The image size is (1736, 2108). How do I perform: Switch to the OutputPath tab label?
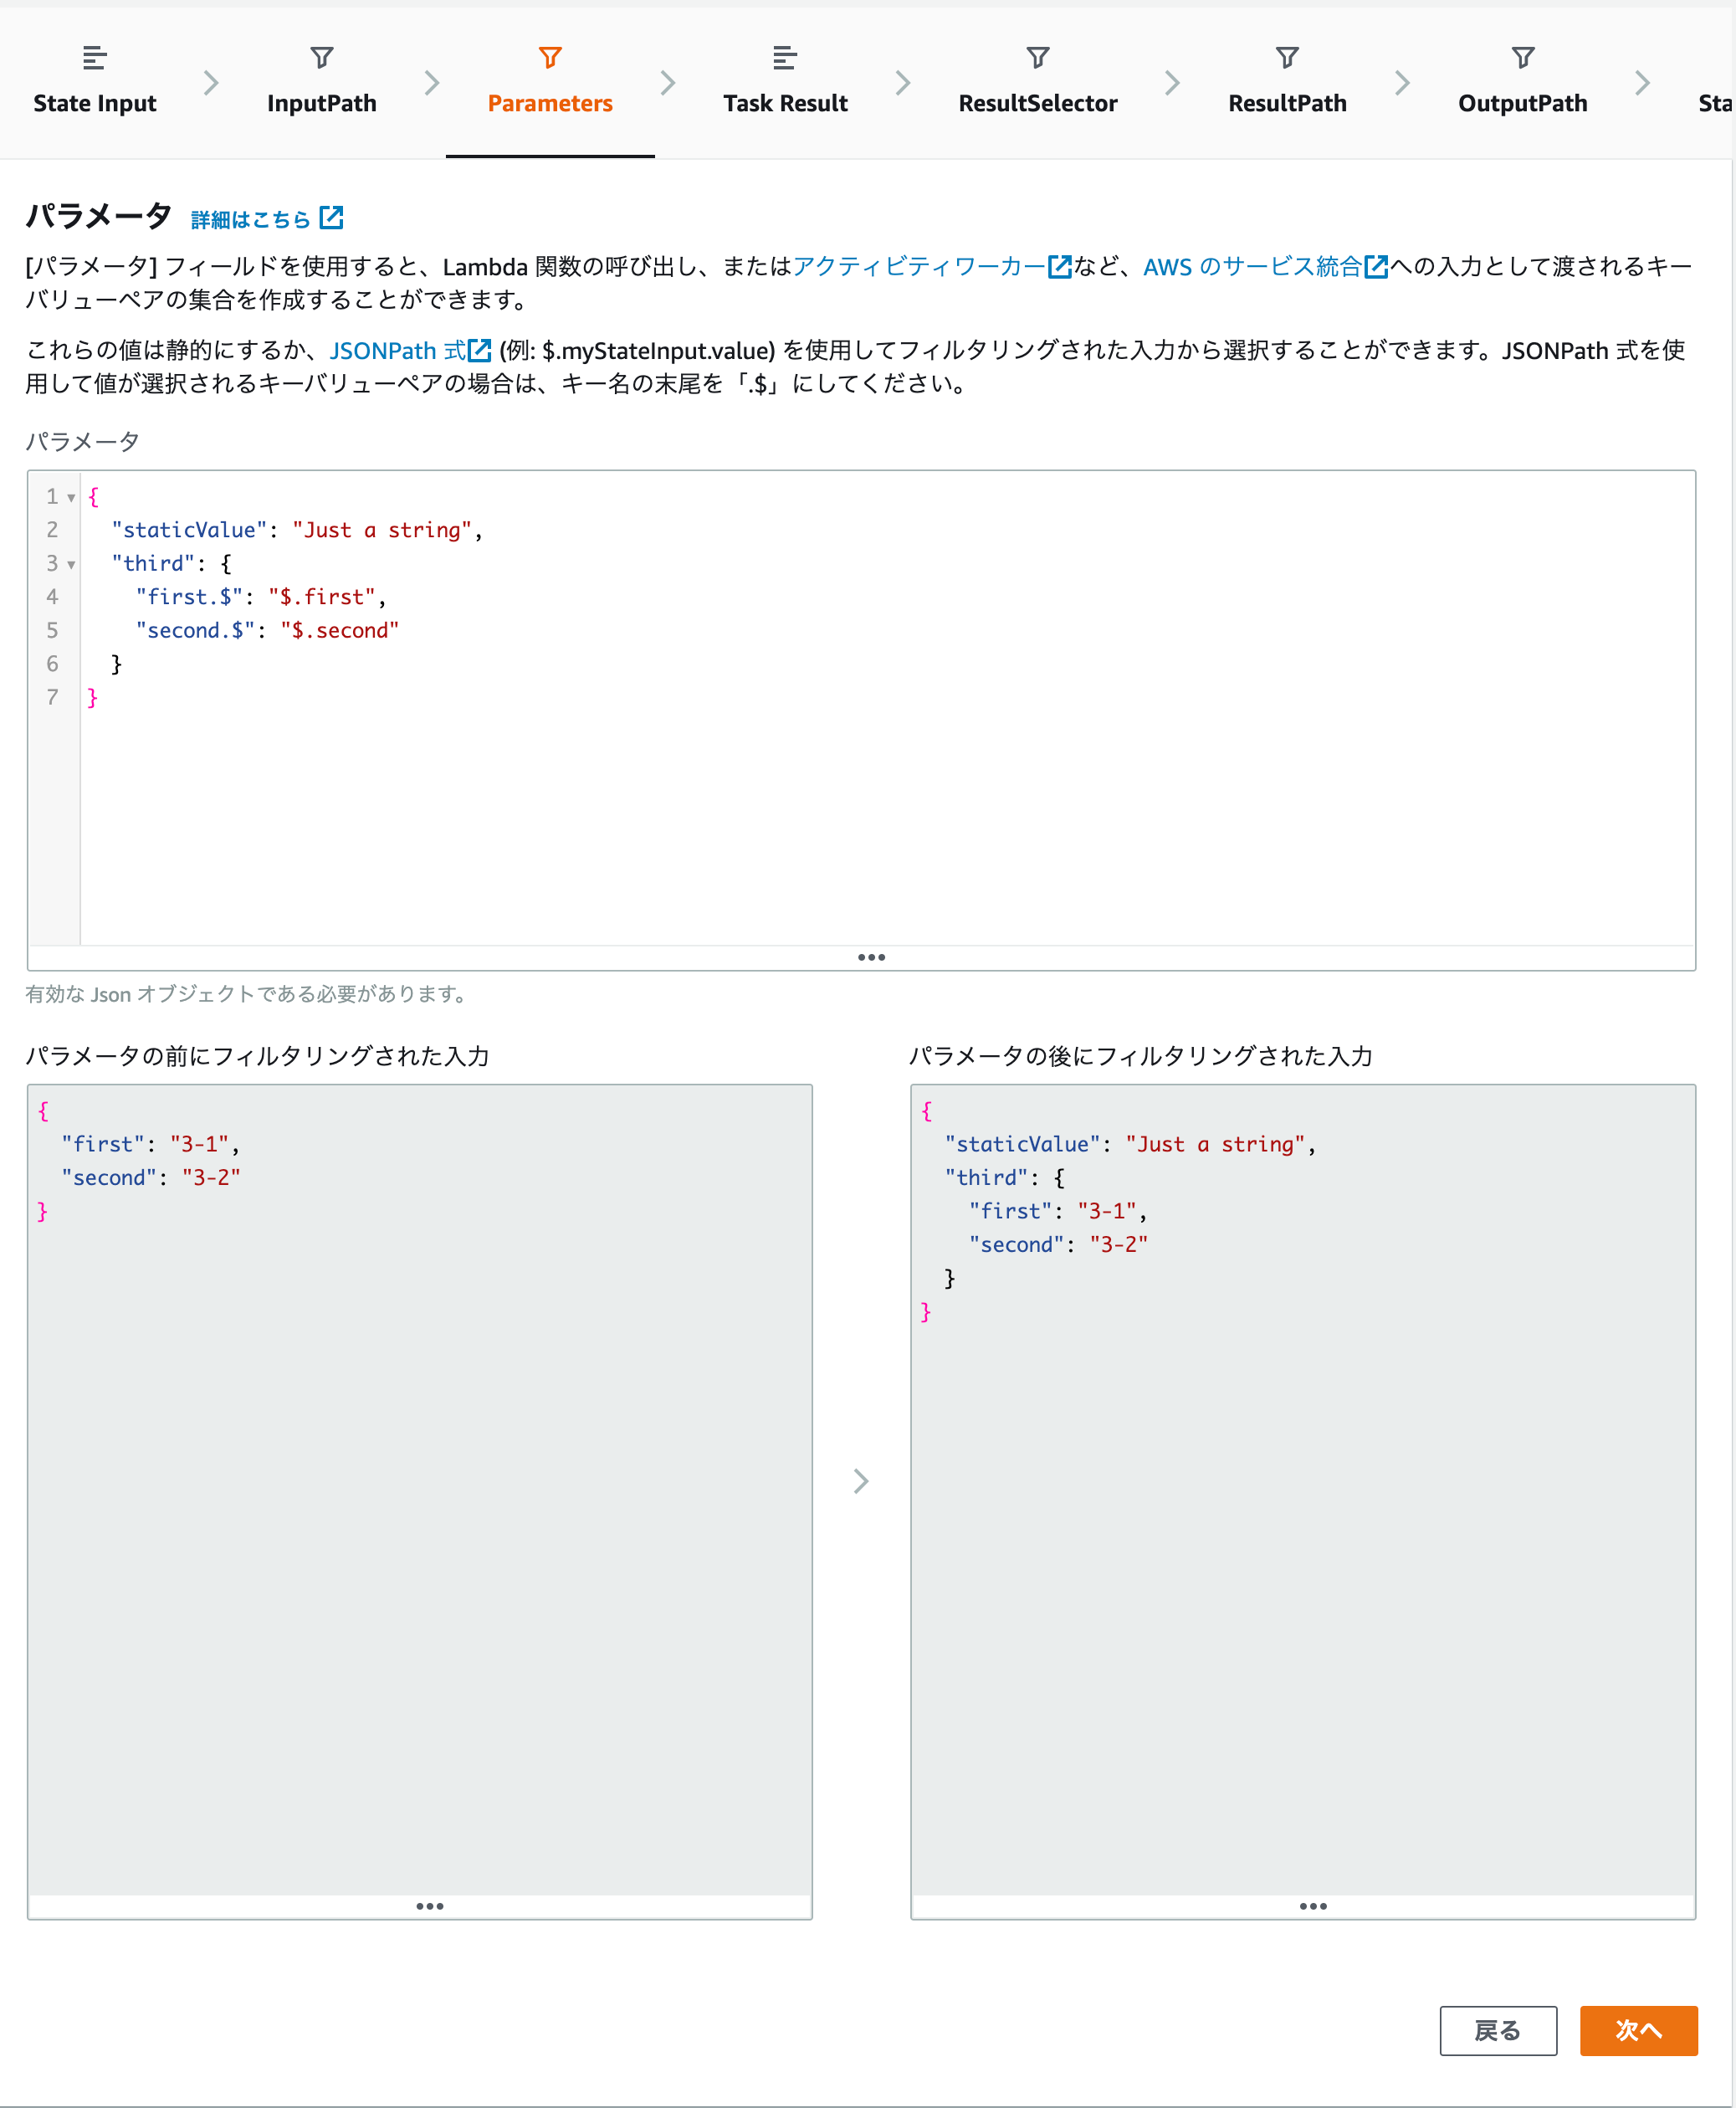coord(1521,103)
